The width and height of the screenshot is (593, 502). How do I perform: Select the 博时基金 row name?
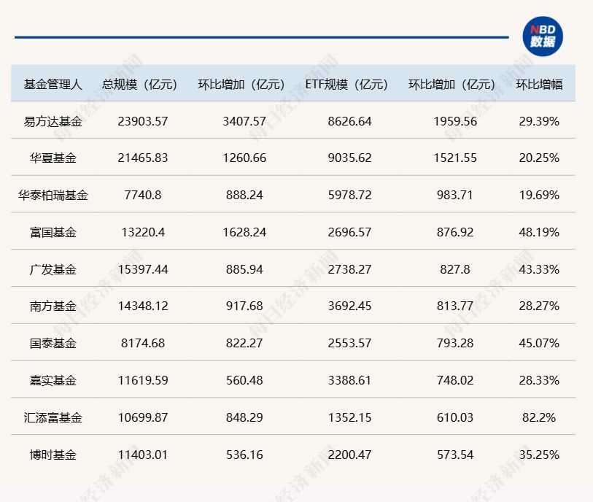53,455
